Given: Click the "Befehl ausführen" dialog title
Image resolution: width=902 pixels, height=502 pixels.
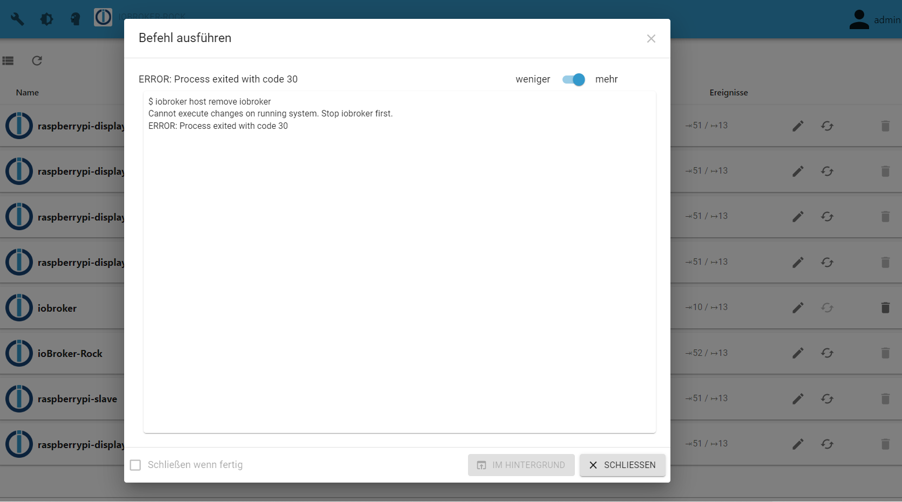Looking at the screenshot, I should point(185,38).
